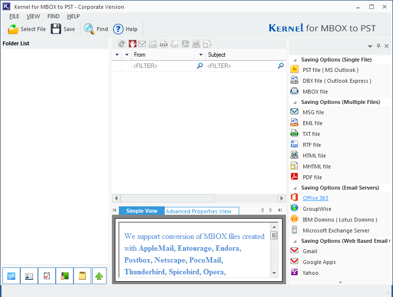Click the Select File toolbar button

[27, 29]
